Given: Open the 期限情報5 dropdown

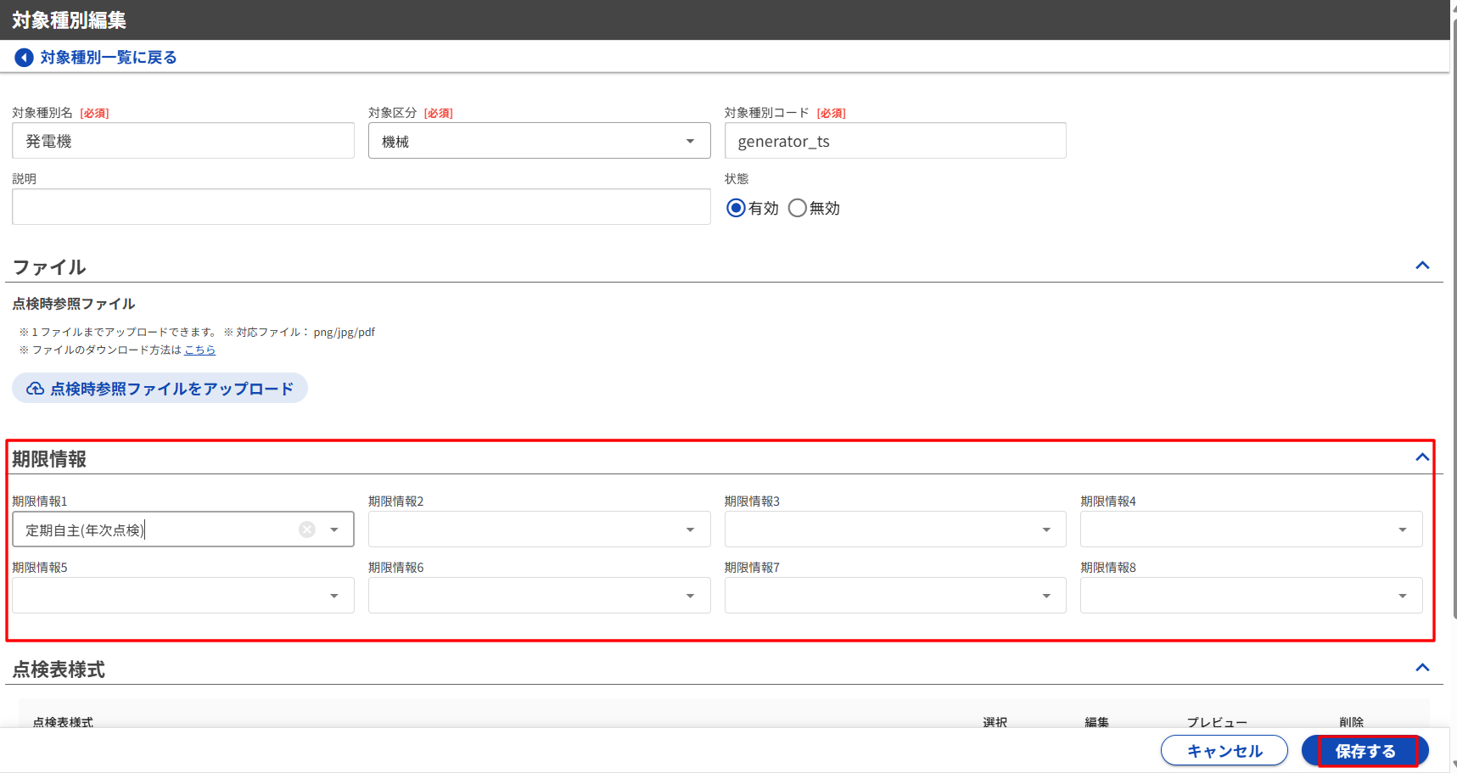Looking at the screenshot, I should click(x=182, y=596).
